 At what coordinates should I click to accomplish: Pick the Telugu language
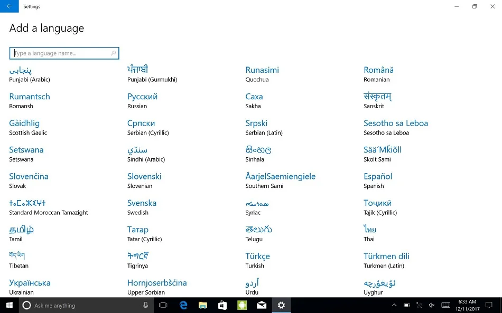click(259, 233)
